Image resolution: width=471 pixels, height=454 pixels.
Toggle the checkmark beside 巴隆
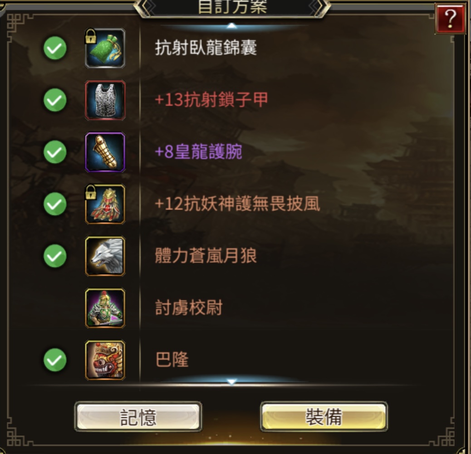click(x=55, y=360)
